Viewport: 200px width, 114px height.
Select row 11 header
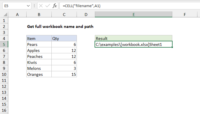[4, 80]
